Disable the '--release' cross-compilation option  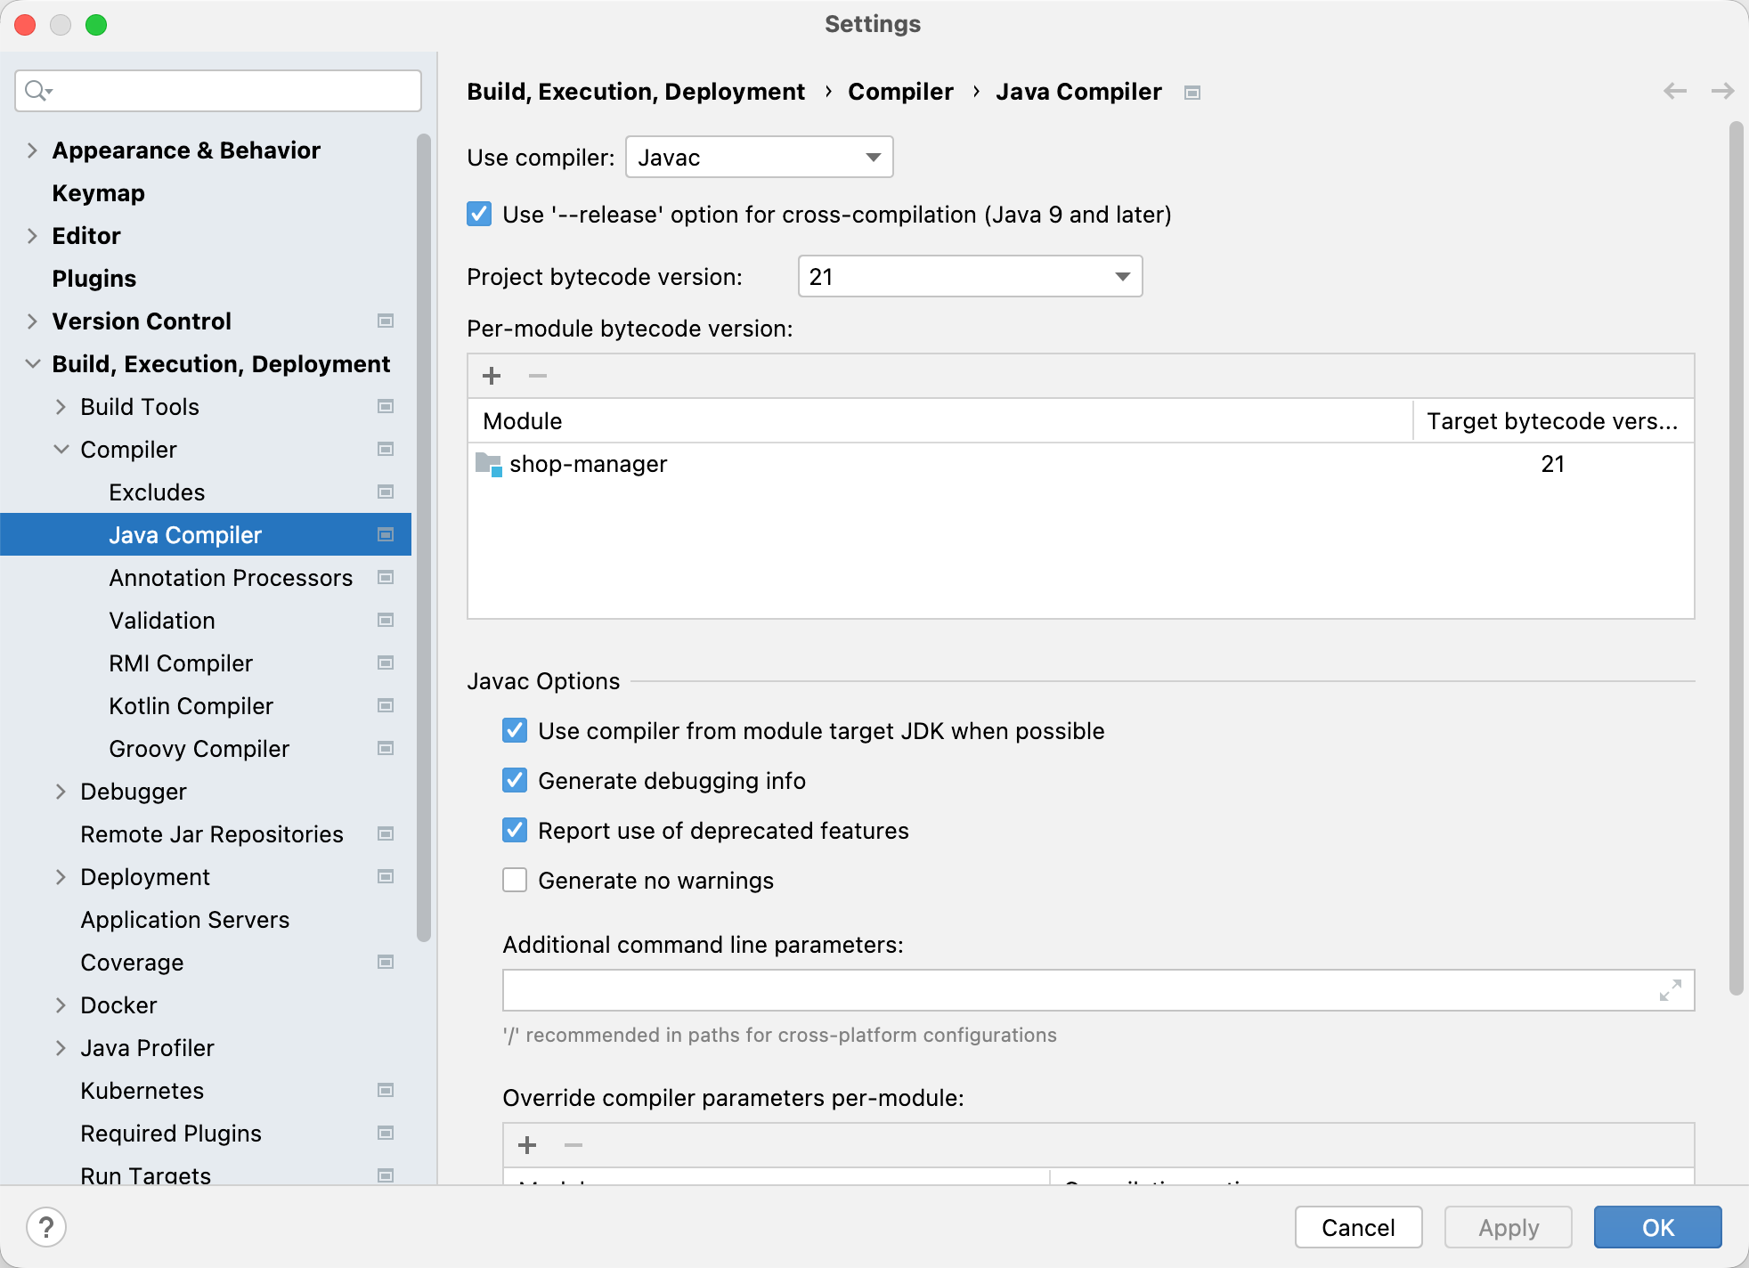(x=479, y=215)
